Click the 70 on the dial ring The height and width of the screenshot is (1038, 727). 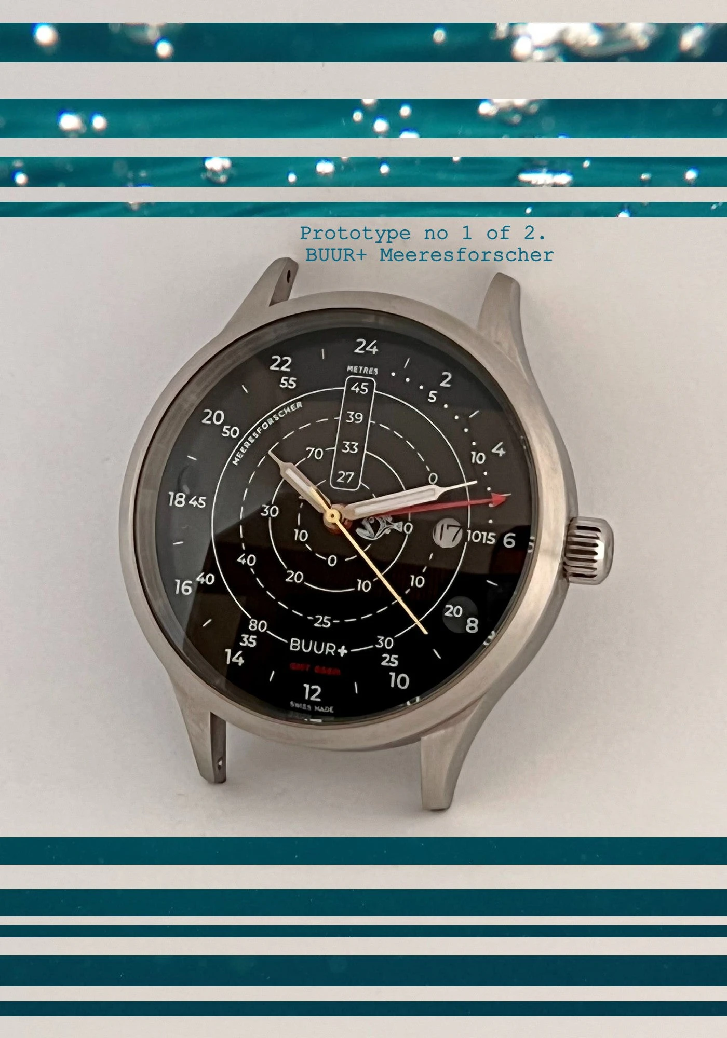[x=314, y=454]
